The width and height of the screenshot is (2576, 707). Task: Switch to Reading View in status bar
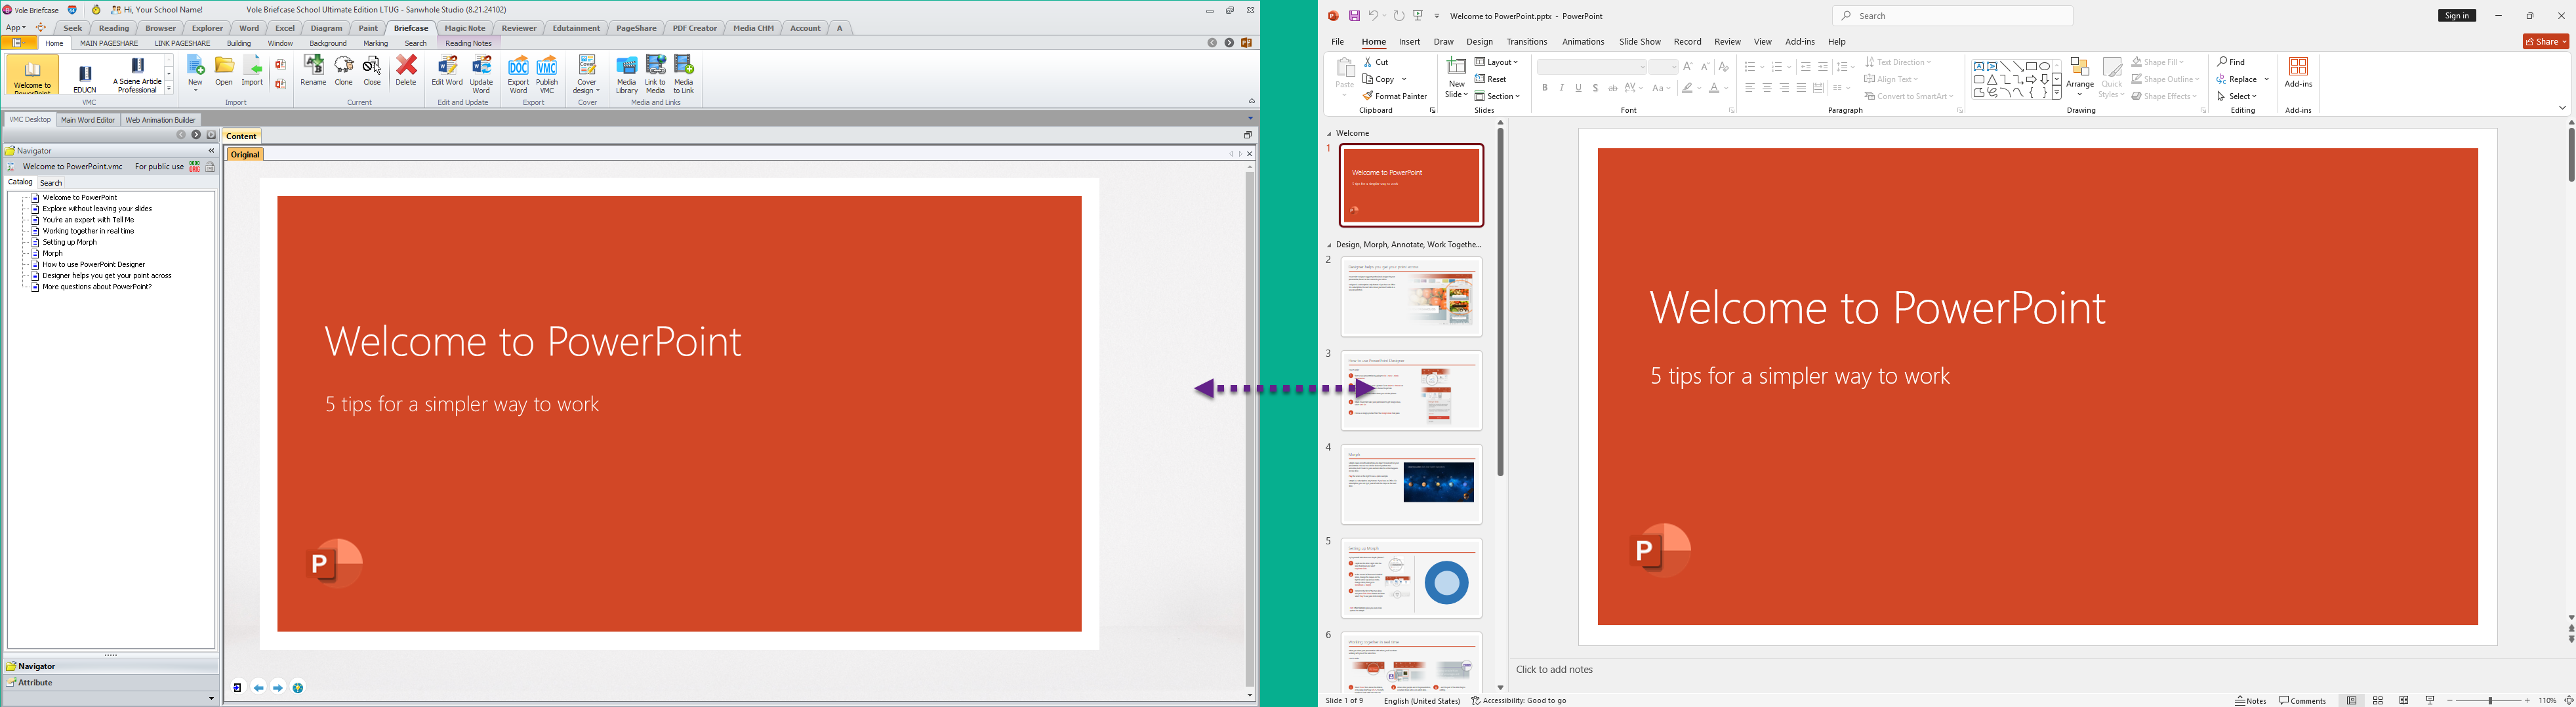click(x=2404, y=700)
